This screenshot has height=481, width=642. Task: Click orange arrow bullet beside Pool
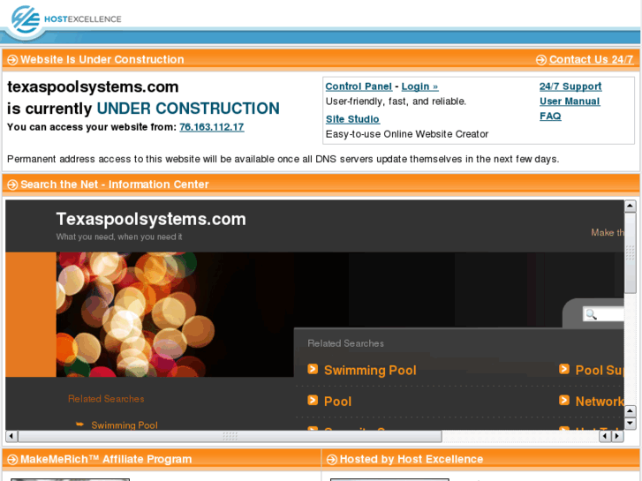click(x=313, y=400)
